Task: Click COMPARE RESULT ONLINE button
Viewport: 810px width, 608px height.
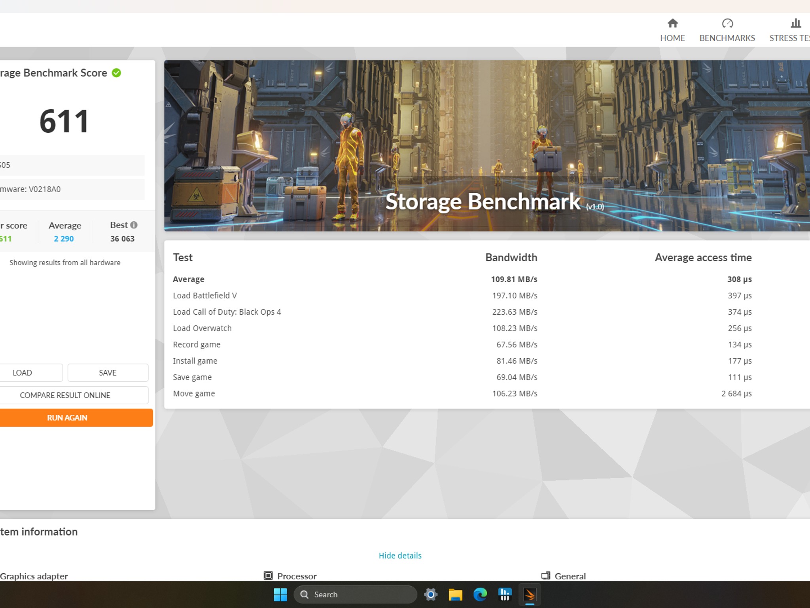Action: [74, 395]
